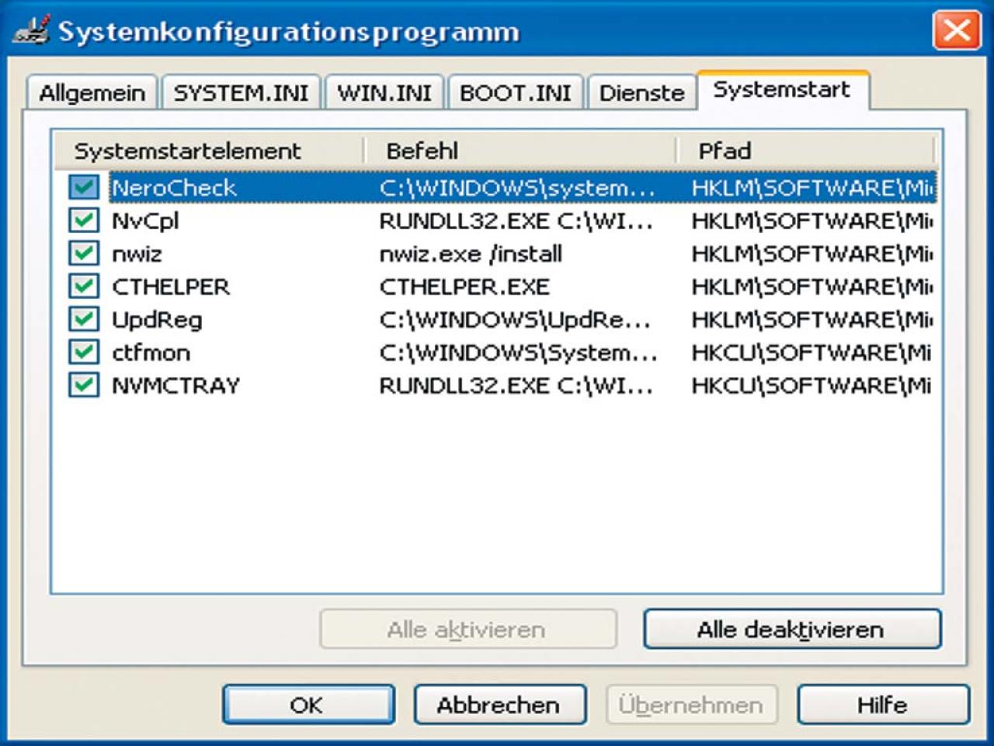994x746 pixels.
Task: Click the command 'CTHELPER.EXE'
Action: (x=464, y=287)
